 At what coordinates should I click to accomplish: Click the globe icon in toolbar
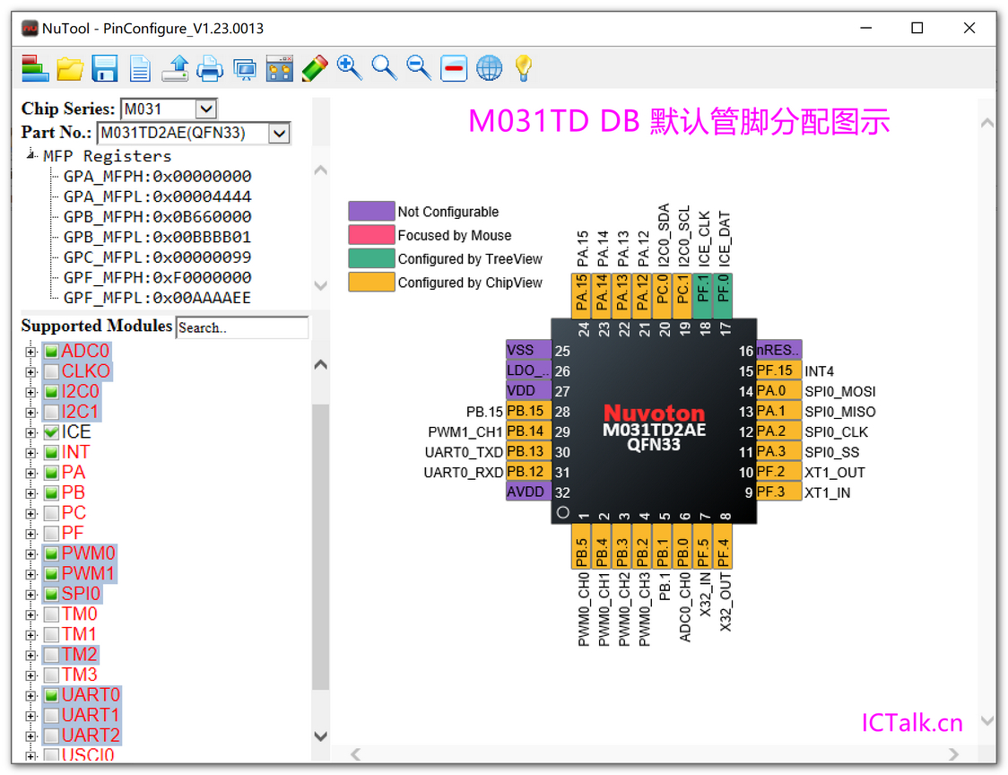click(x=489, y=68)
